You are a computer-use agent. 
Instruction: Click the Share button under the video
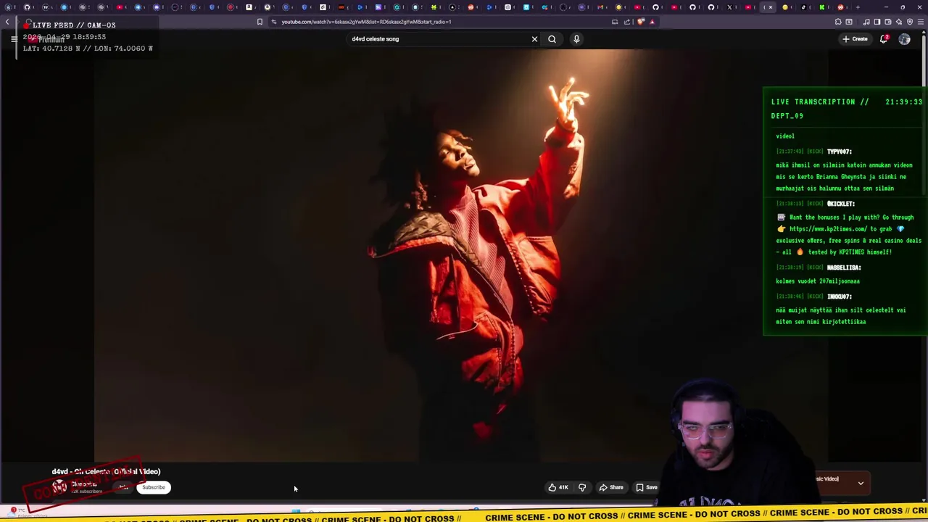click(x=611, y=487)
